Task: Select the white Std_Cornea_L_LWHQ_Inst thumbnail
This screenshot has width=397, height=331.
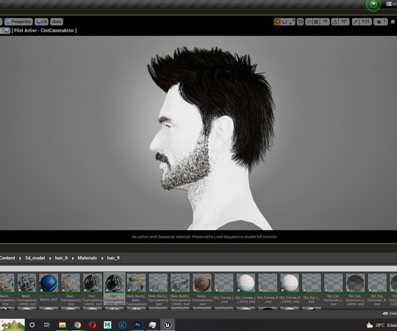Action: (x=246, y=283)
